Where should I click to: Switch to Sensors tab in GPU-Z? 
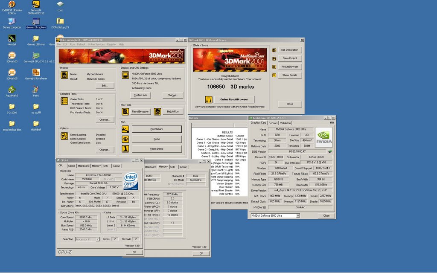click(273, 123)
